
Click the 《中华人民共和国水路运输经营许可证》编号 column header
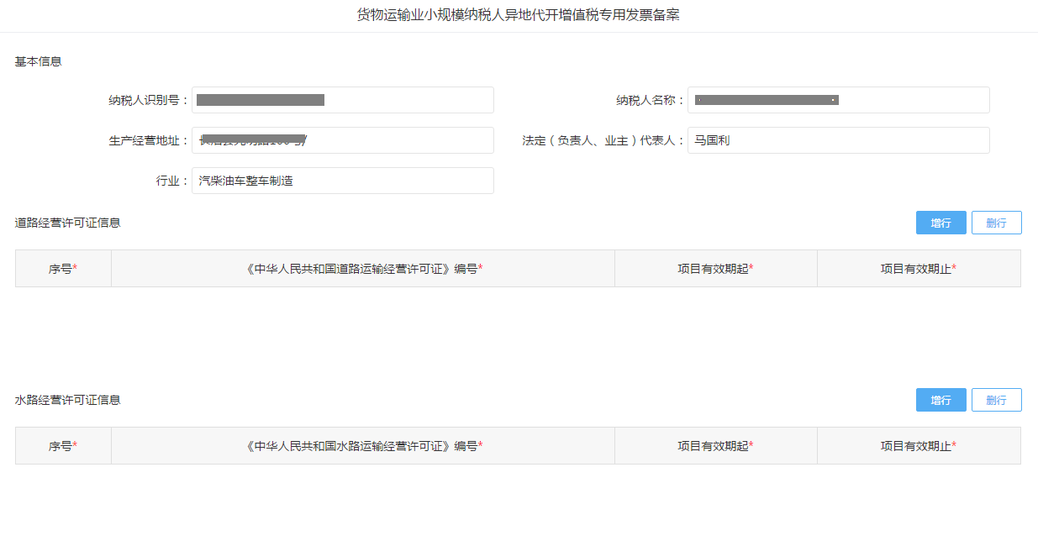pyautogui.click(x=363, y=446)
